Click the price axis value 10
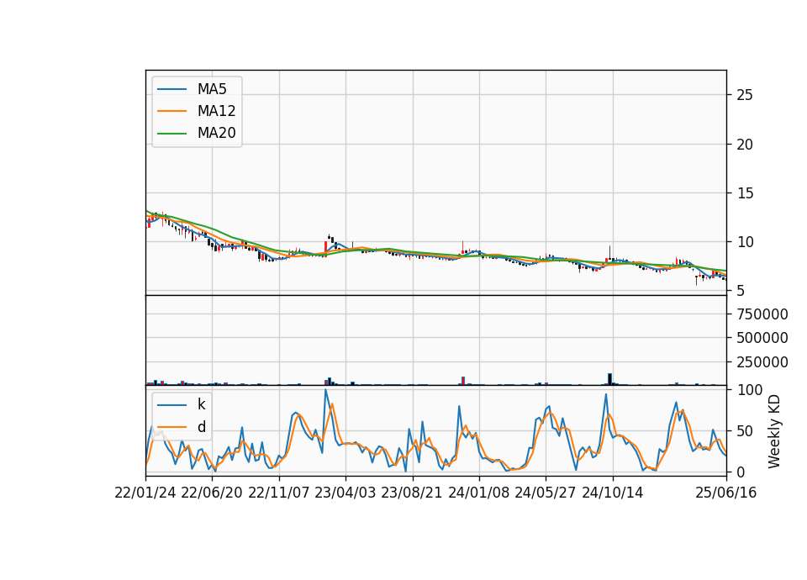Image resolution: width=807 pixels, height=580 pixels. (745, 242)
